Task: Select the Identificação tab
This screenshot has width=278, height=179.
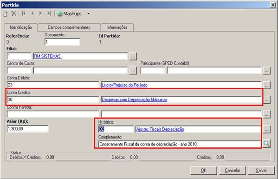Action: [x=21, y=27]
